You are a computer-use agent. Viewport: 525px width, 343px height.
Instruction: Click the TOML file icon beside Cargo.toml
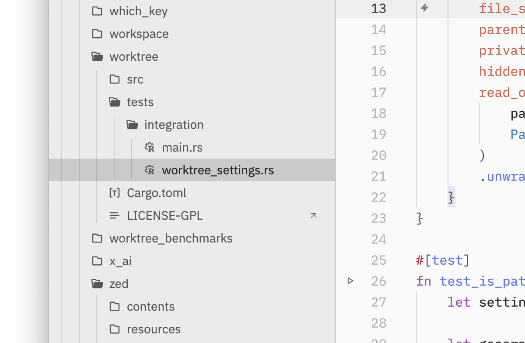click(x=115, y=193)
